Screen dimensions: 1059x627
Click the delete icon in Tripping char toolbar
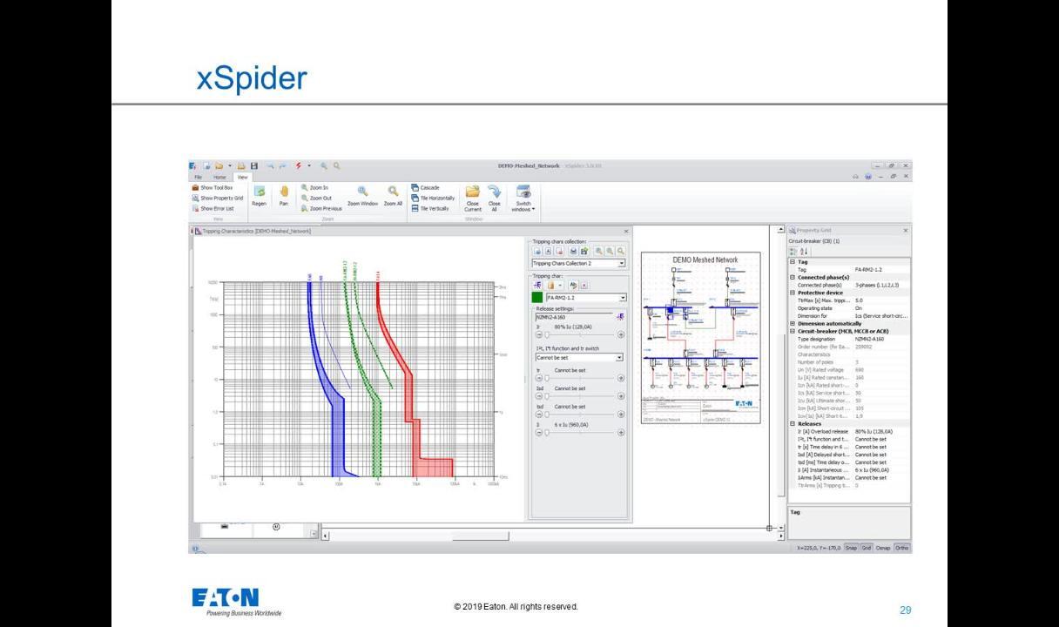click(584, 285)
